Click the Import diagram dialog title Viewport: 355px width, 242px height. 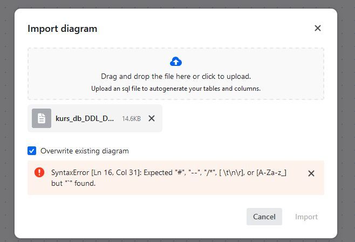pyautogui.click(x=62, y=29)
